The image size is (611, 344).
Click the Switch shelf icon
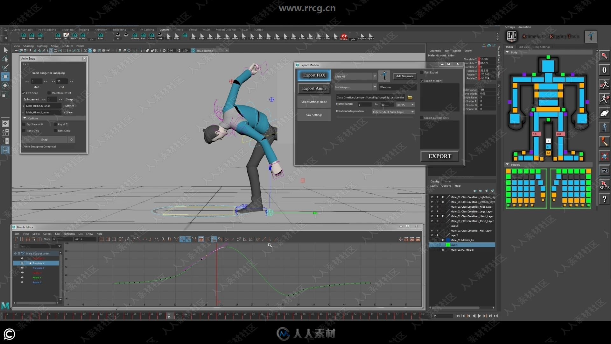coord(58,36)
